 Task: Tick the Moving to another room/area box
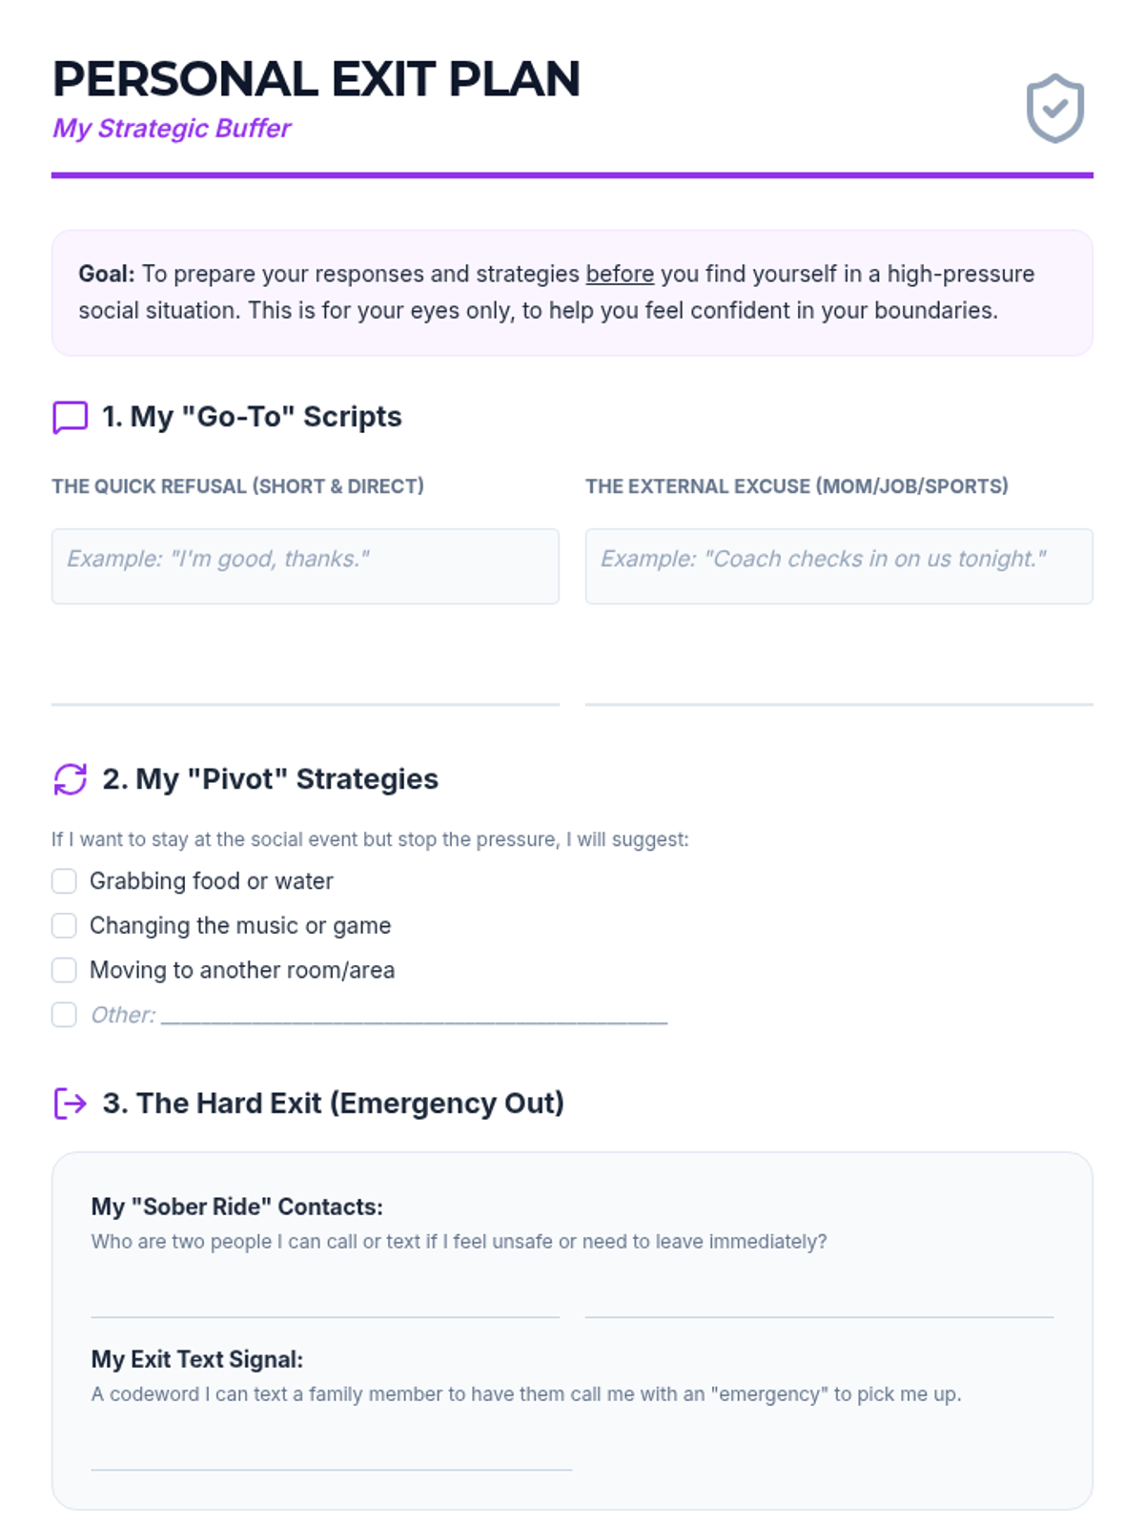point(64,970)
